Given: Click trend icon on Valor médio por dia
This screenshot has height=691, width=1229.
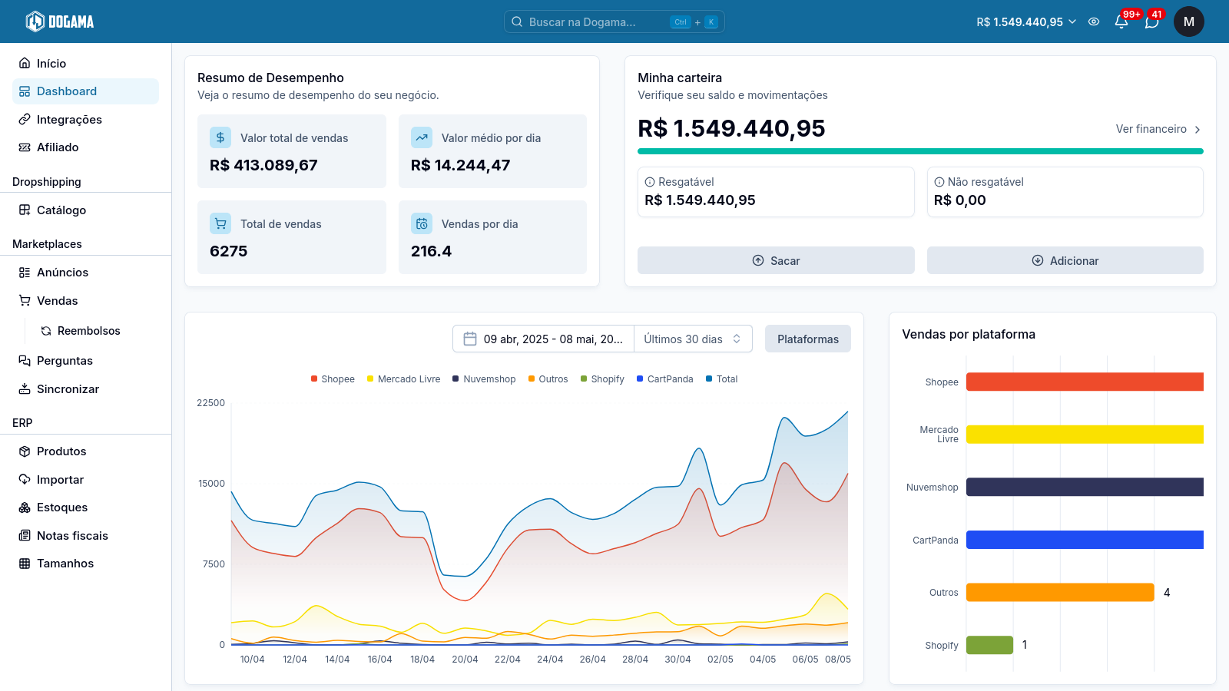Looking at the screenshot, I should 422,137.
